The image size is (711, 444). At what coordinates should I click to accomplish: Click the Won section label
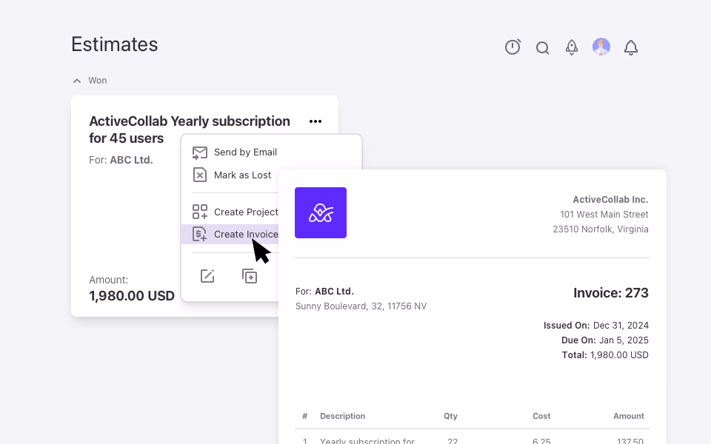coord(98,81)
